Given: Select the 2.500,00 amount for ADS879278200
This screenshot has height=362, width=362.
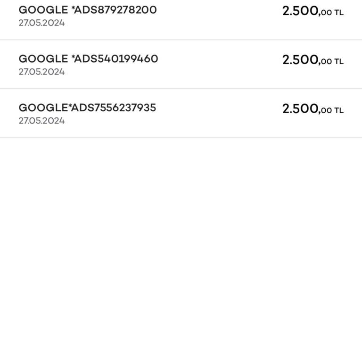Looking at the screenshot, I should (x=306, y=11).
